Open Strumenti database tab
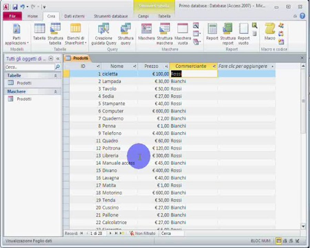The width and height of the screenshot is (310, 248). point(111,16)
